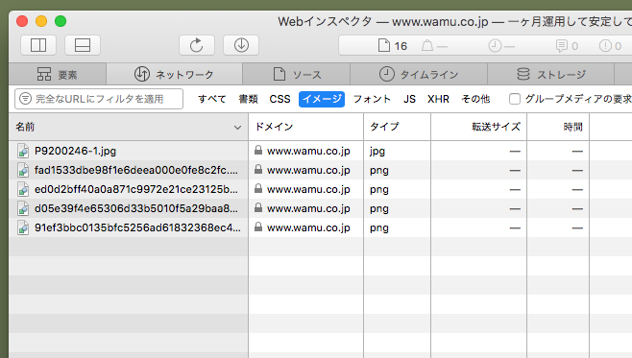
Task: Select the 書類 resource filter
Action: [x=248, y=99]
